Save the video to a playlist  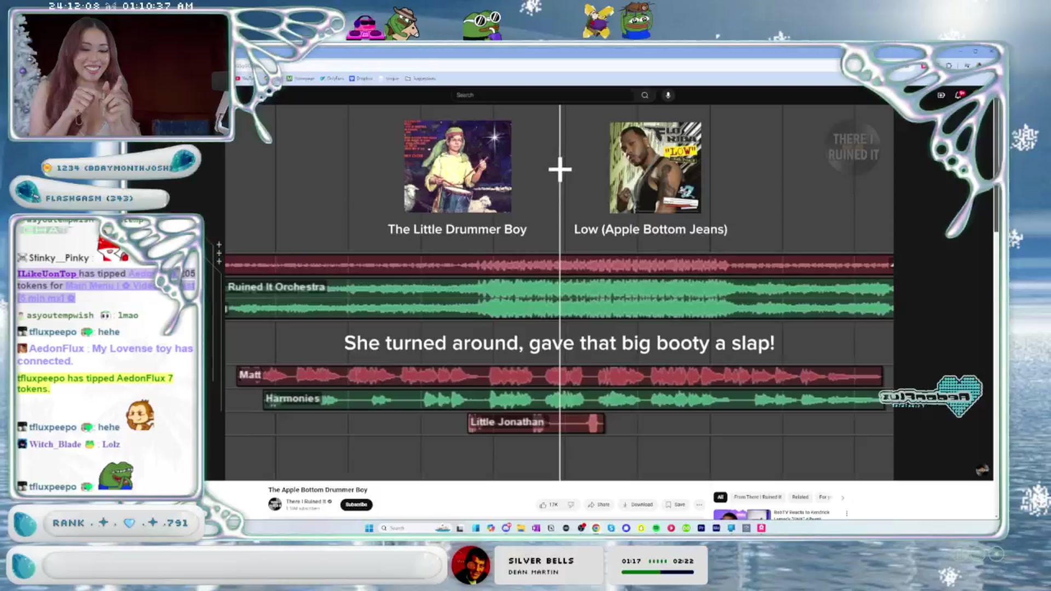click(675, 505)
